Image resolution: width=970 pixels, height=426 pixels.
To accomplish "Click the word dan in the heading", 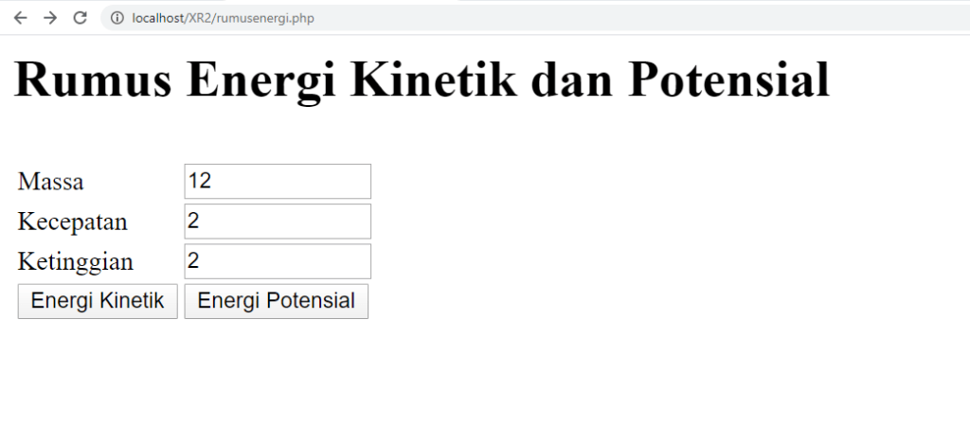I will pos(571,80).
